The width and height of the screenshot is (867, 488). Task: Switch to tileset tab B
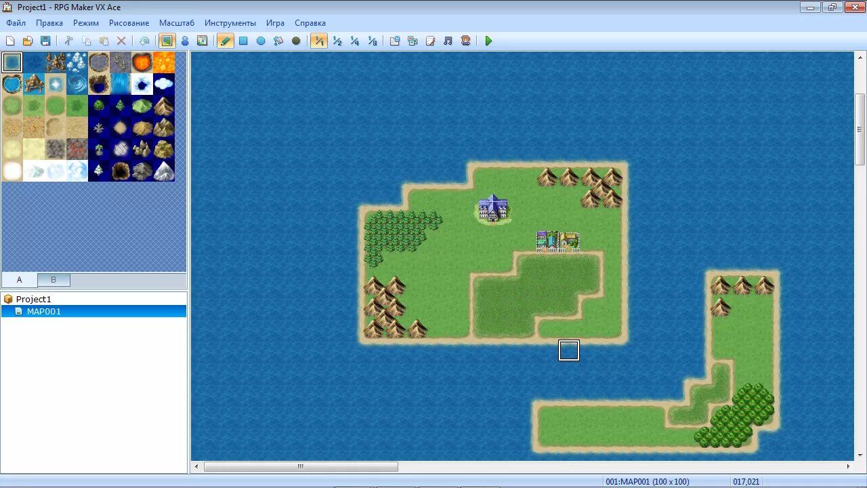[54, 280]
